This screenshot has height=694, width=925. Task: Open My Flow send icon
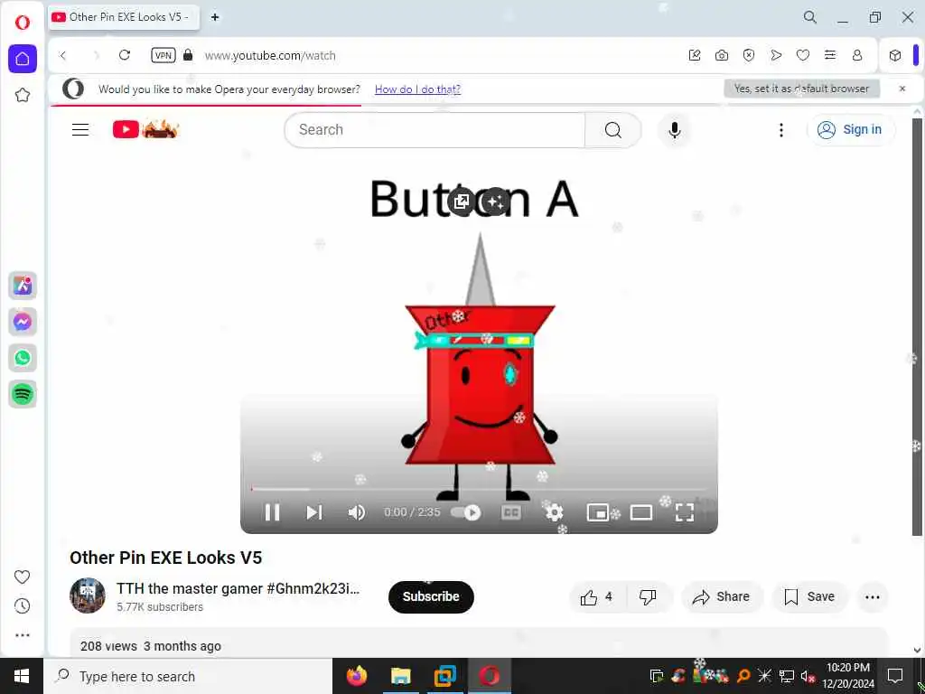pos(776,55)
